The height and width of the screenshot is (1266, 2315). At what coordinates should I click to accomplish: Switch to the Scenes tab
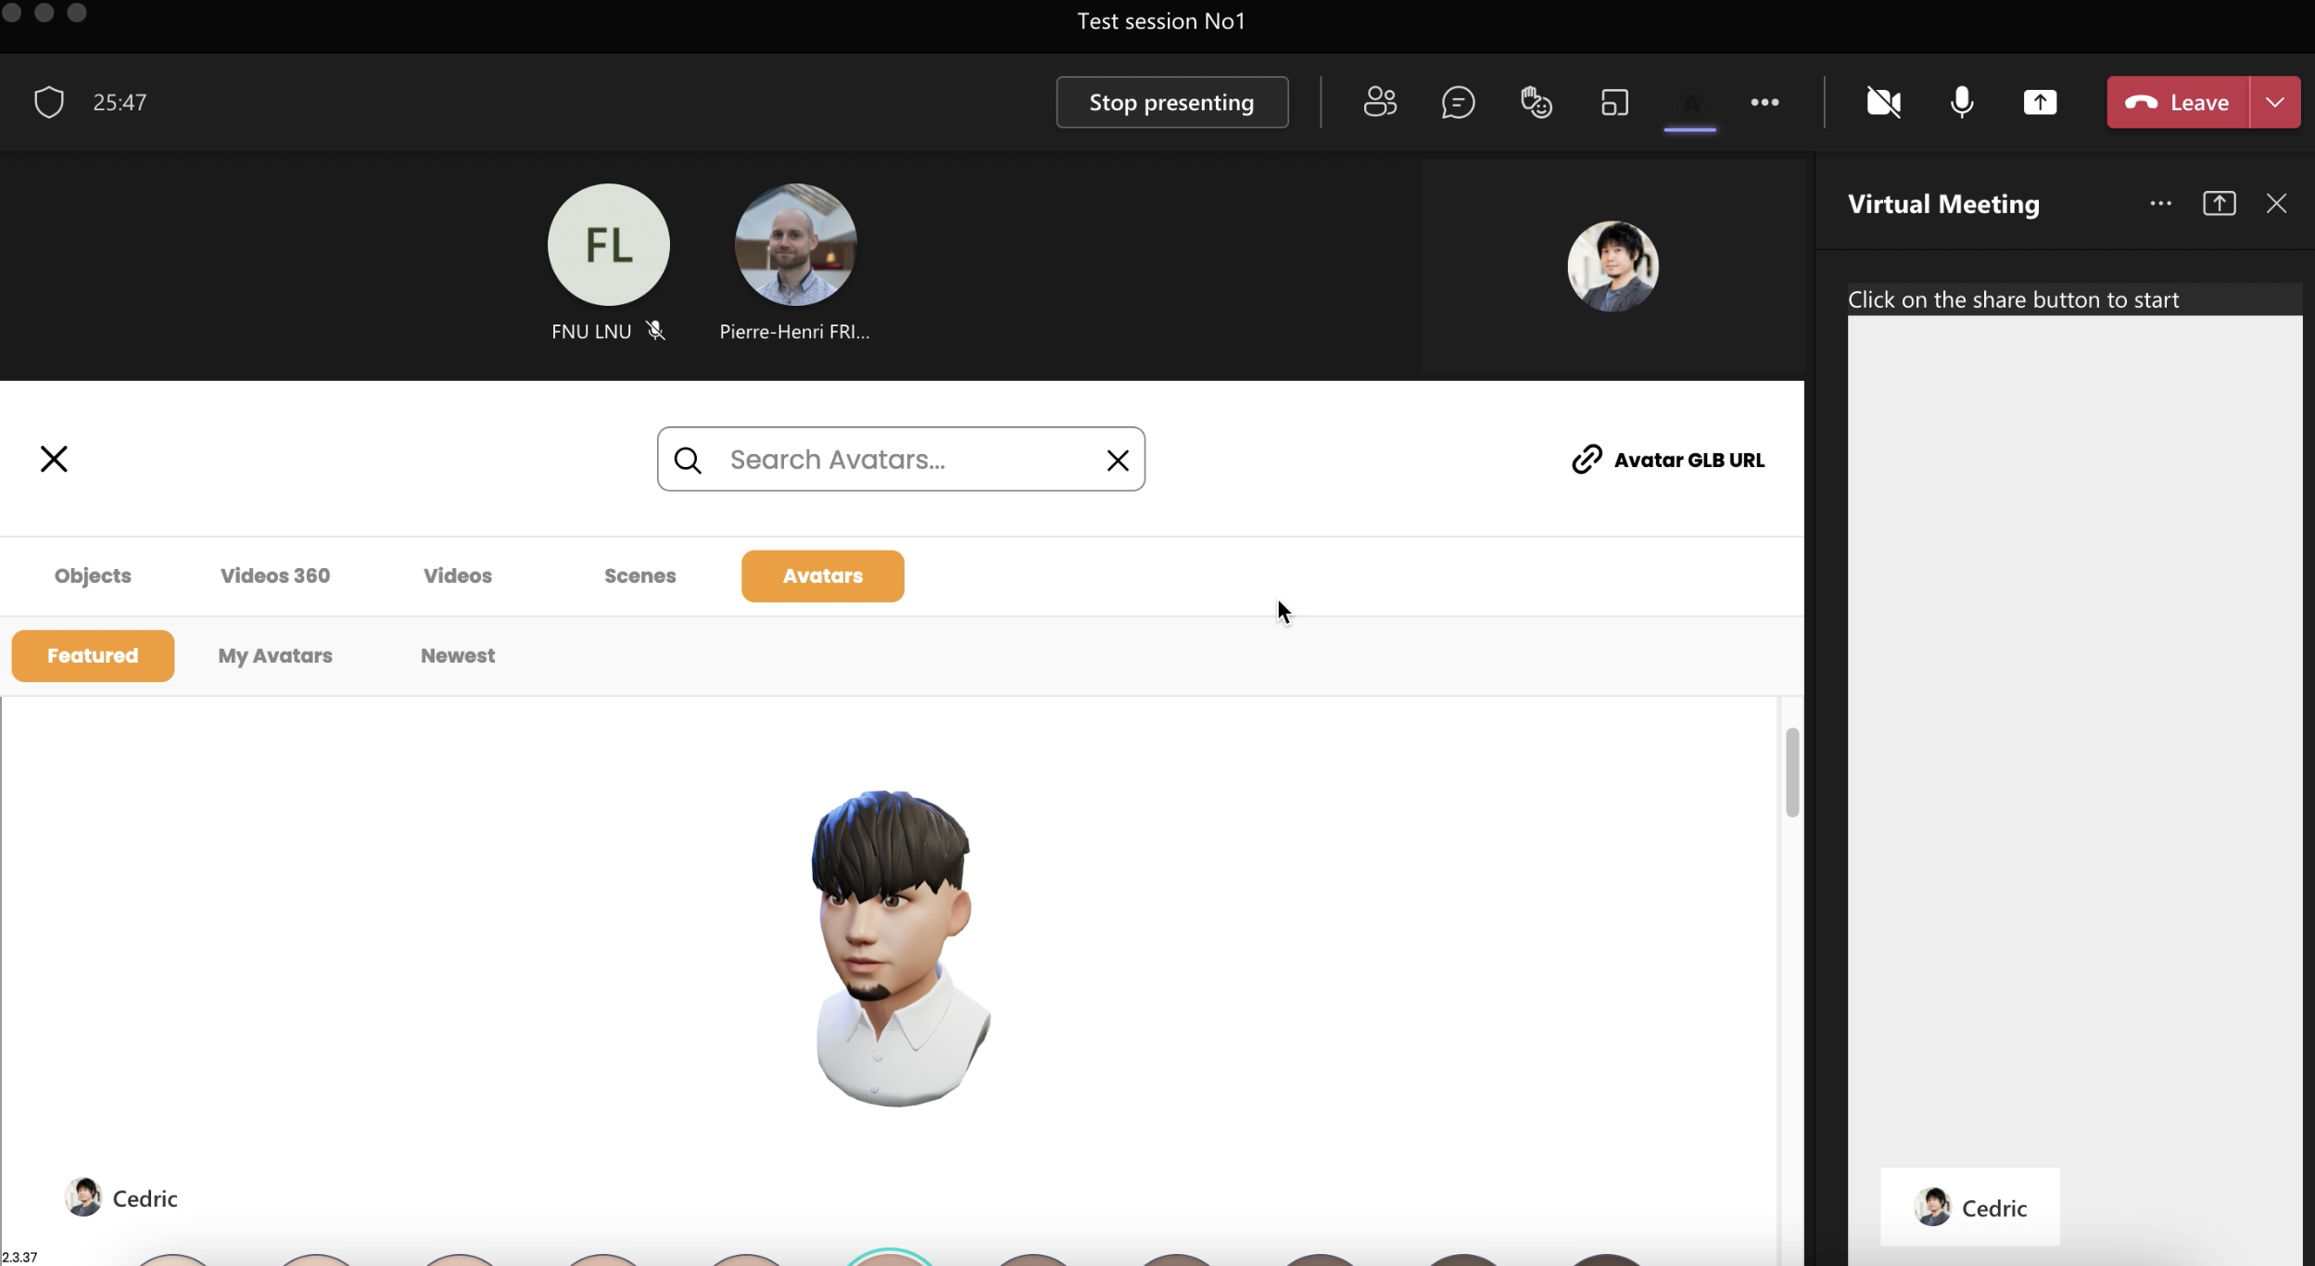(639, 576)
